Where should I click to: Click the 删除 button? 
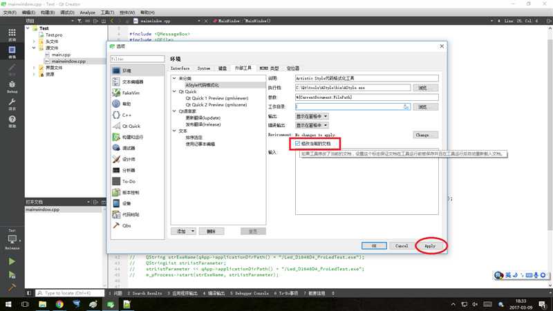pyautogui.click(x=212, y=232)
